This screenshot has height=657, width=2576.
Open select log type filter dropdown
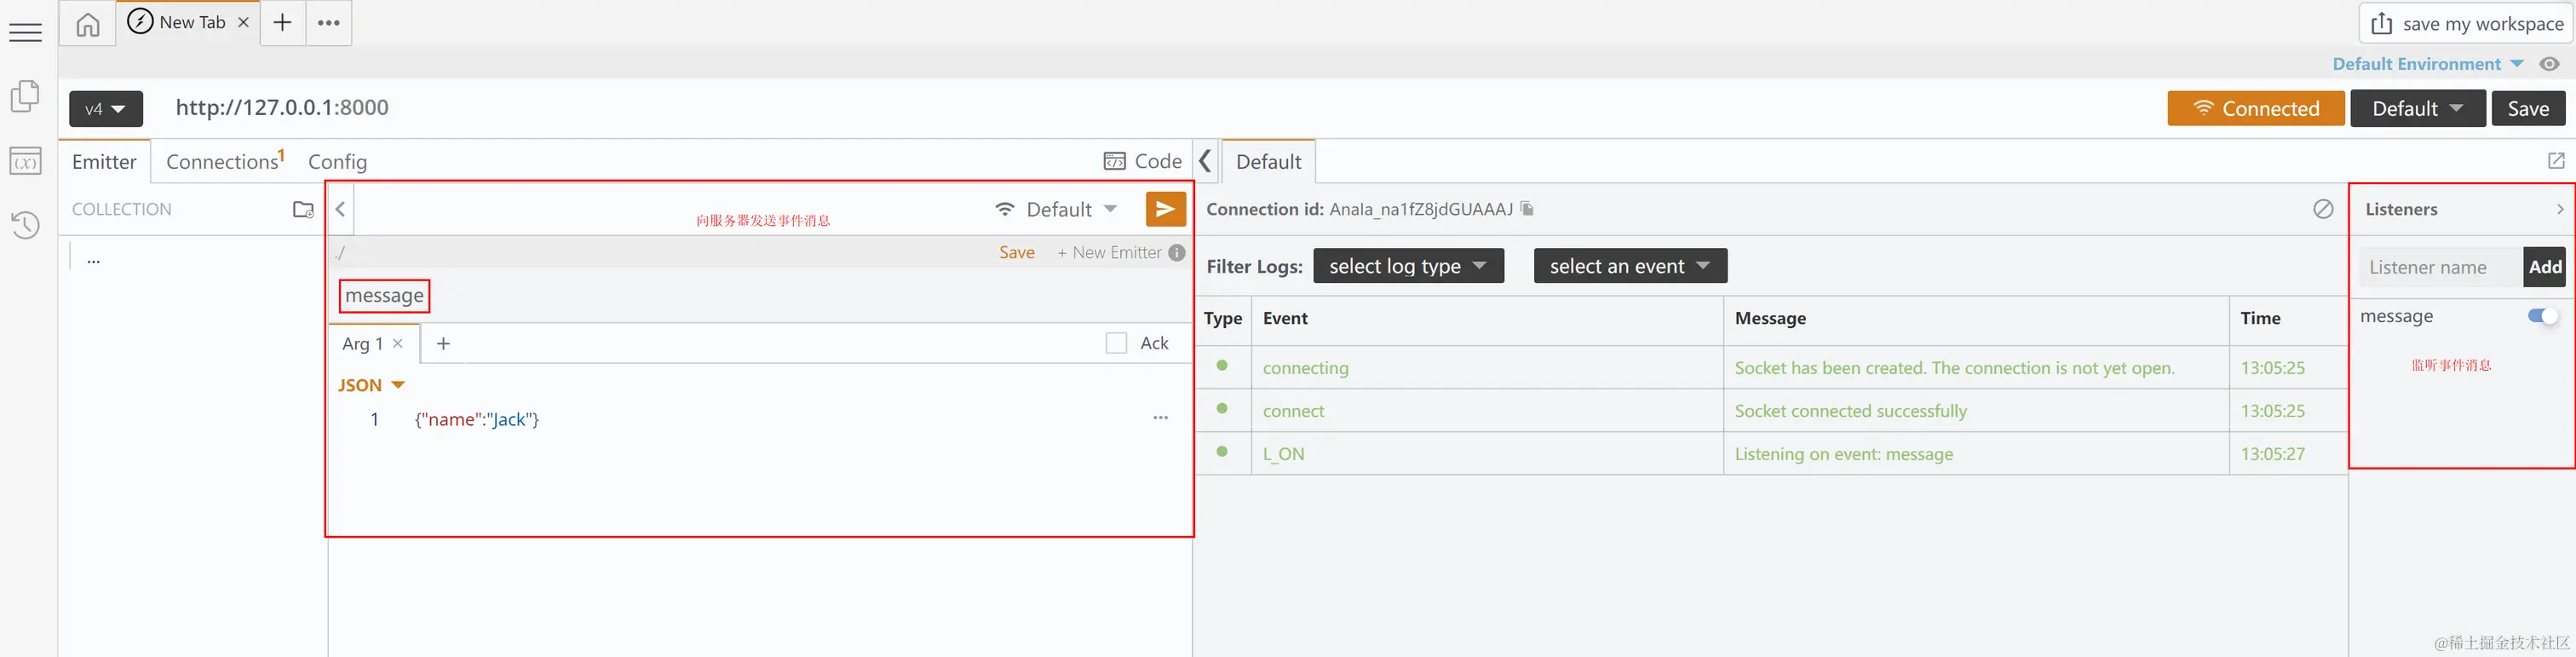pos(1408,266)
